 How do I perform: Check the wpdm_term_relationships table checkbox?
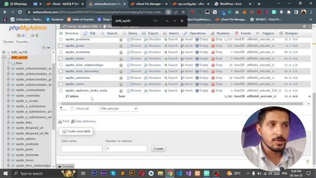(61, 65)
